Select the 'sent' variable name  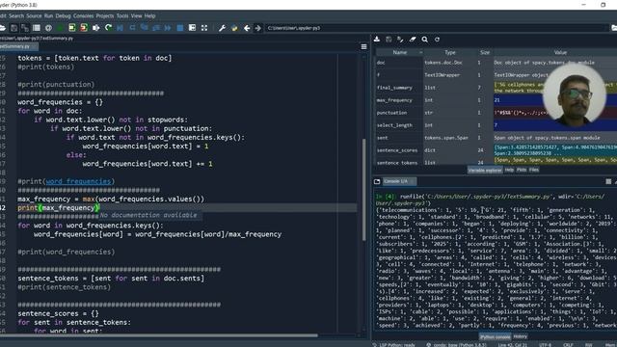pos(382,138)
